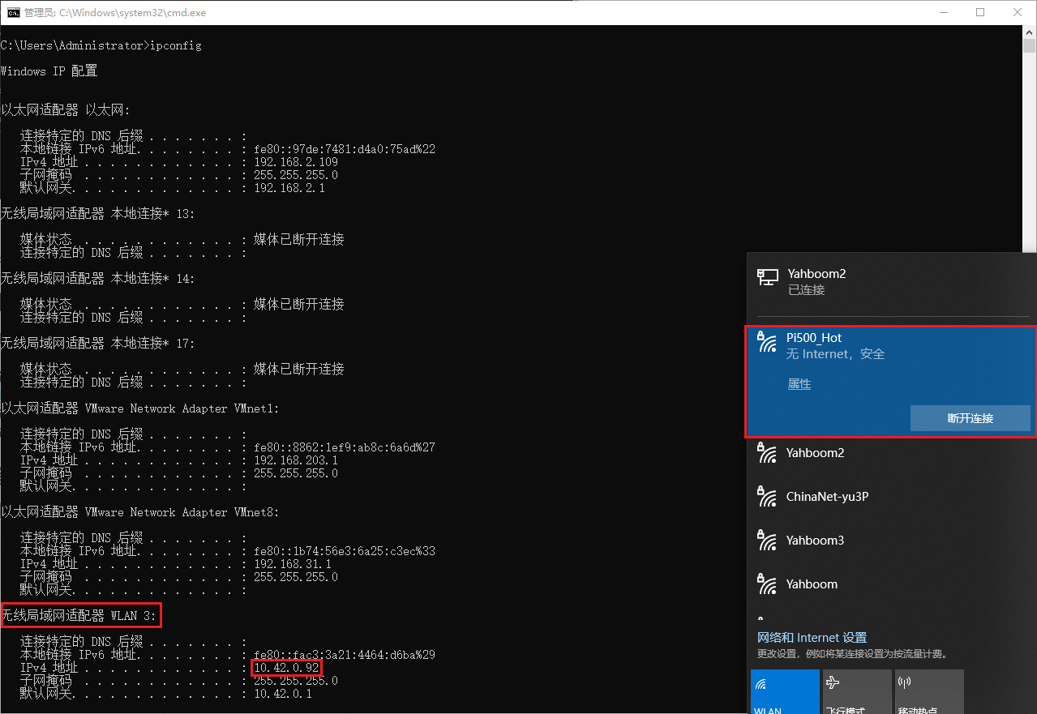Expand the ChinaNet-yu3P network entry
This screenshot has height=714, width=1037.
tap(827, 497)
